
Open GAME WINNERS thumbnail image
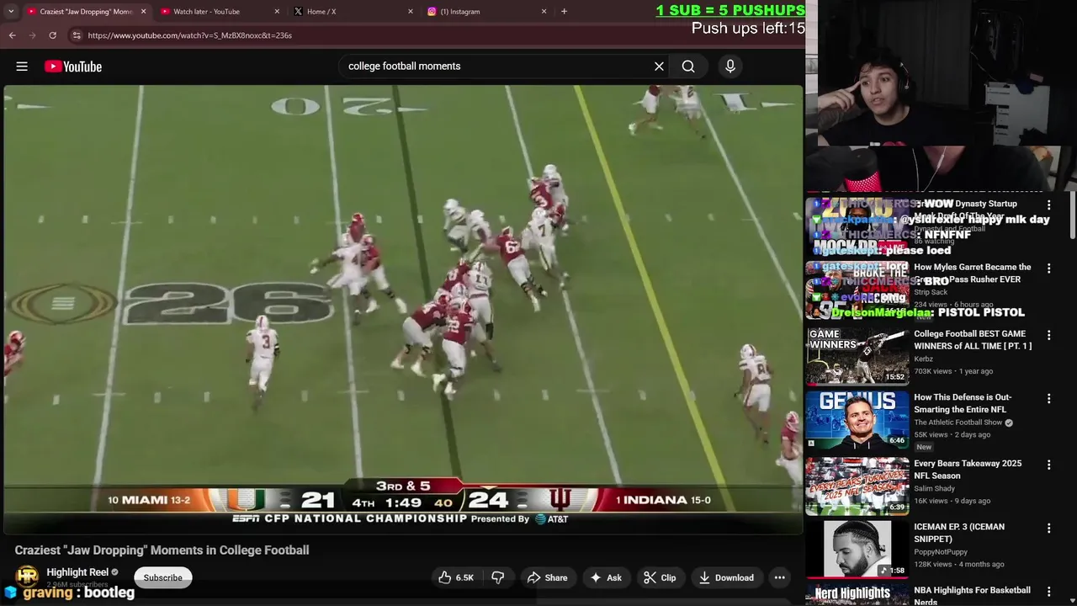[x=857, y=356]
